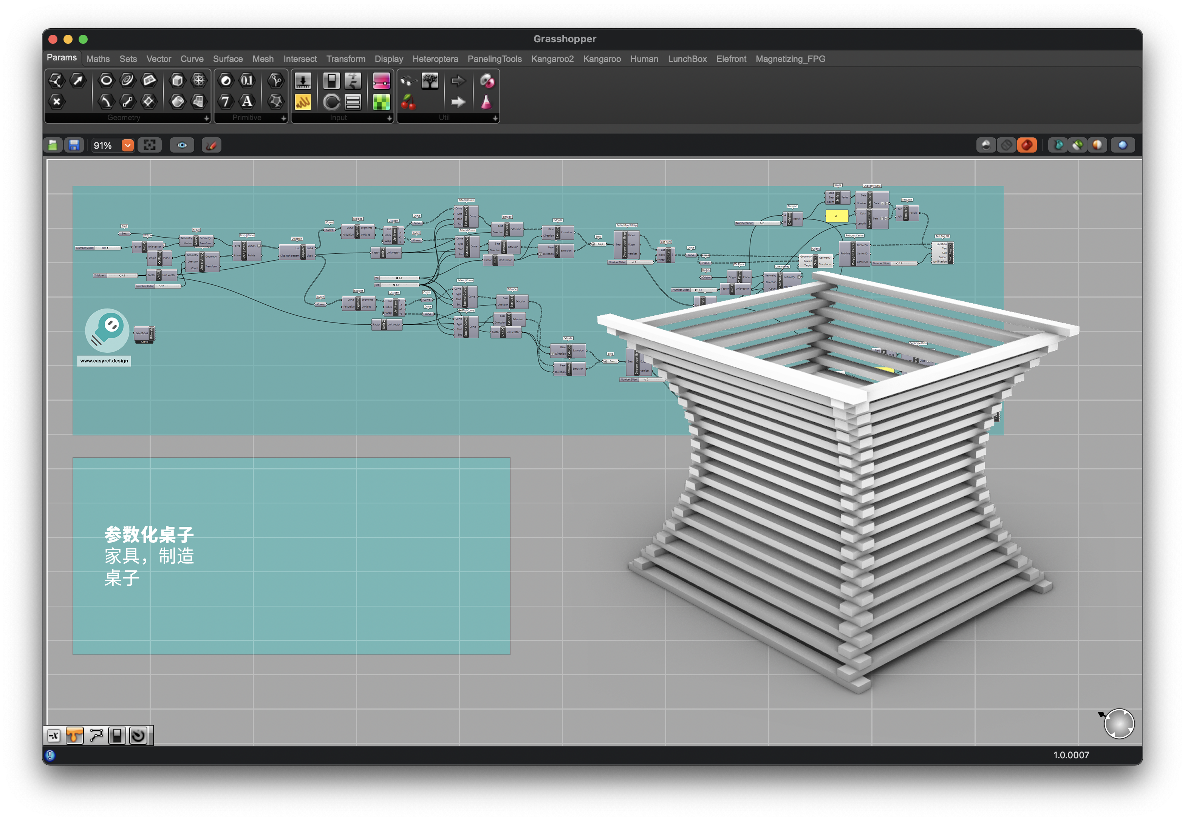Select the Number Slider input component
1185x821 pixels.
pos(303,81)
